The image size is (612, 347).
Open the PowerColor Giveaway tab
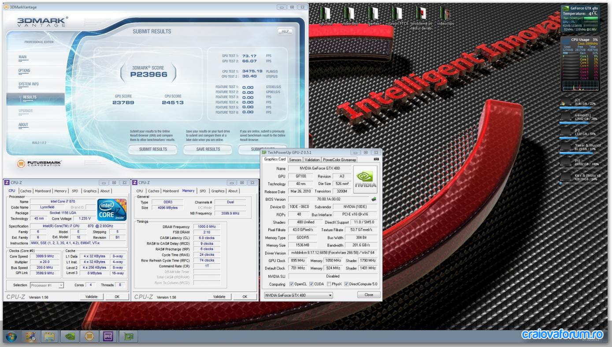(340, 160)
